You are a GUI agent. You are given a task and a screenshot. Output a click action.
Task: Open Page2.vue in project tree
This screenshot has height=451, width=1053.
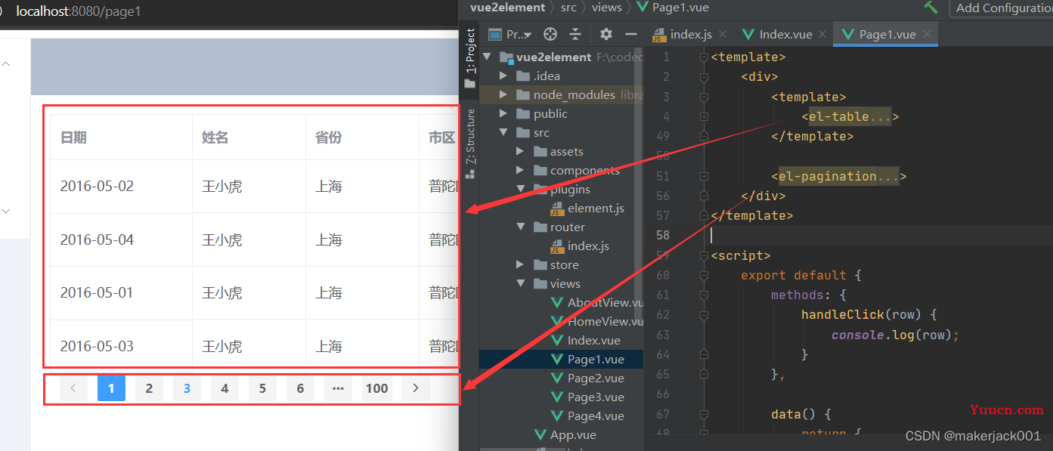coord(587,378)
